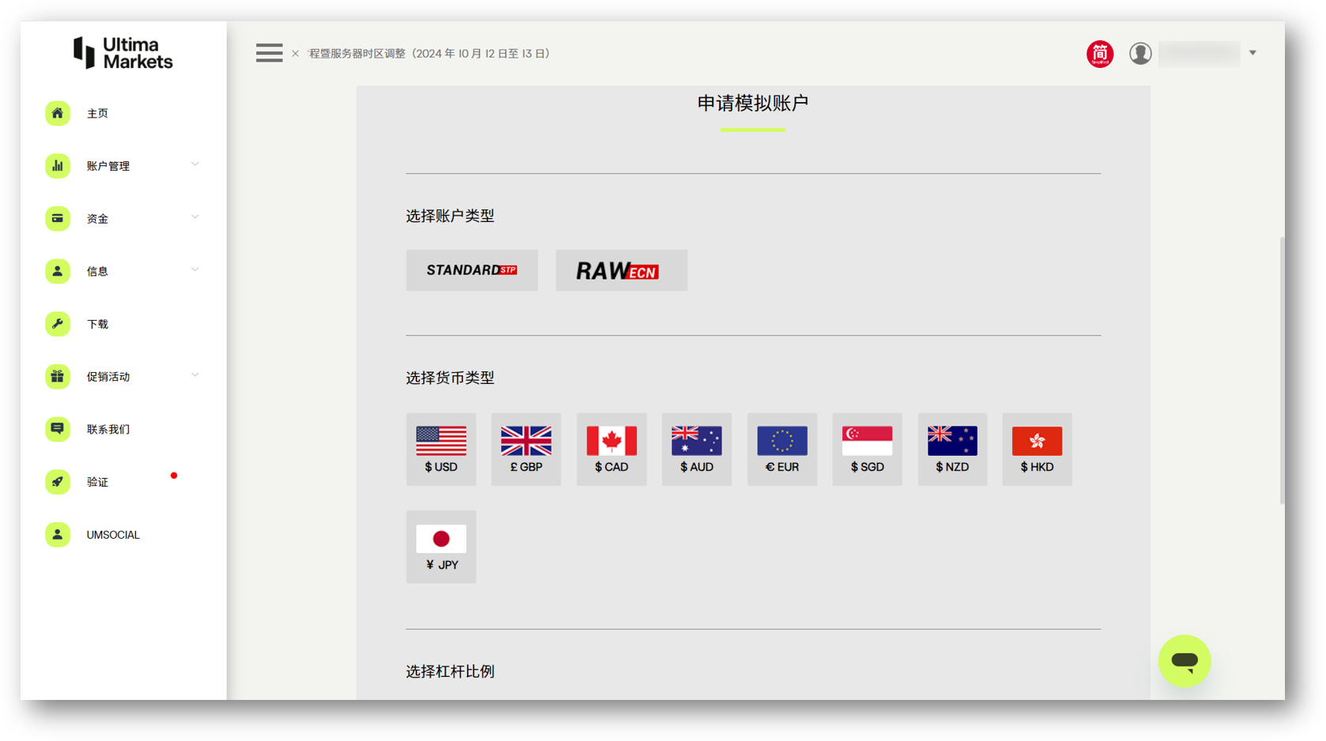Click the Ultima Markets logo
This screenshot has height=741, width=1326.
(x=123, y=53)
